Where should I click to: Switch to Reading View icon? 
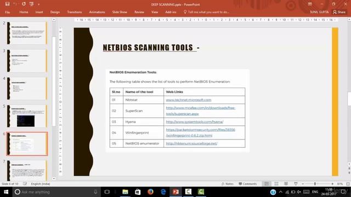pyautogui.click(x=286, y=184)
